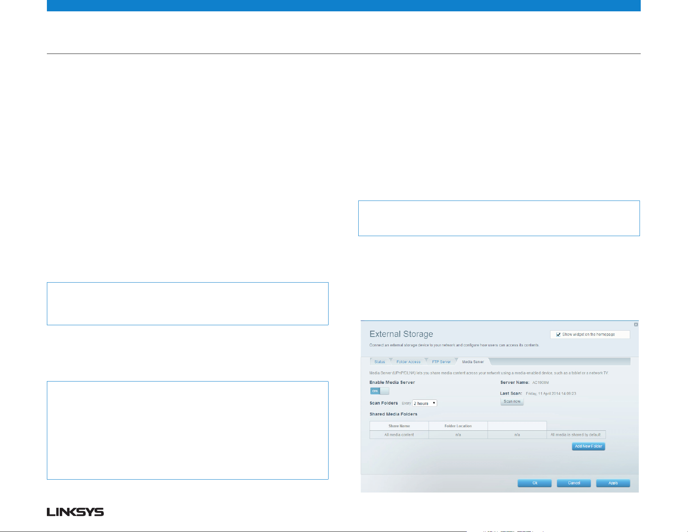Select the Media Server tab
Viewport: 688px width, 532px height.
pyautogui.click(x=473, y=362)
